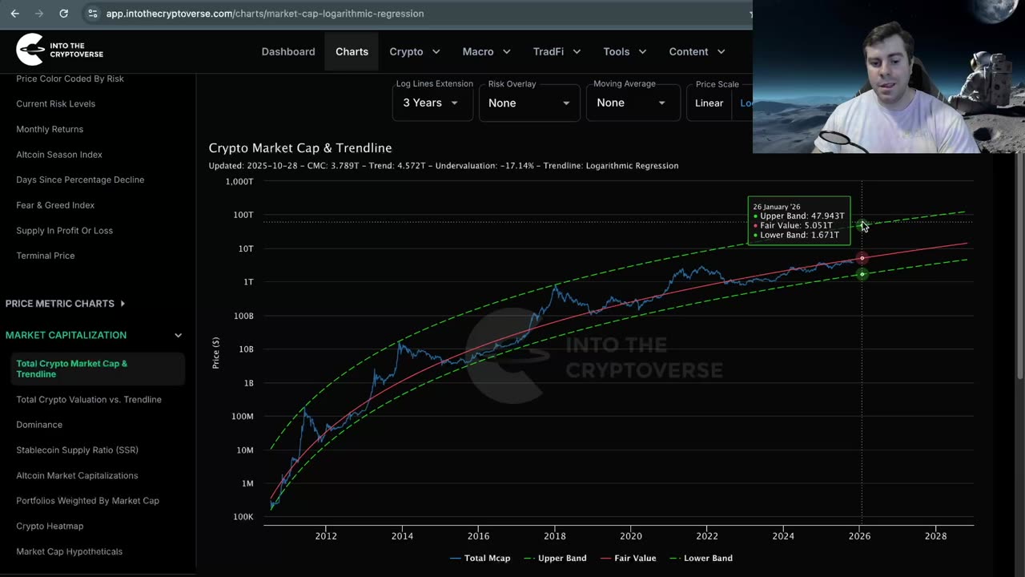This screenshot has height=577, width=1025.
Task: Click the Crypto Market Cap & Trendline title
Action: coord(300,147)
